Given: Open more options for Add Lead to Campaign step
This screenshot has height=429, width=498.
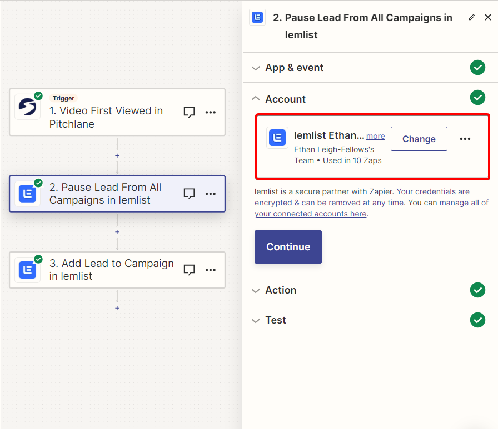Looking at the screenshot, I should [210, 270].
